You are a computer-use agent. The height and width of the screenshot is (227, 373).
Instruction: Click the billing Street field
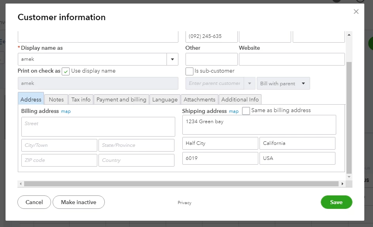point(98,127)
